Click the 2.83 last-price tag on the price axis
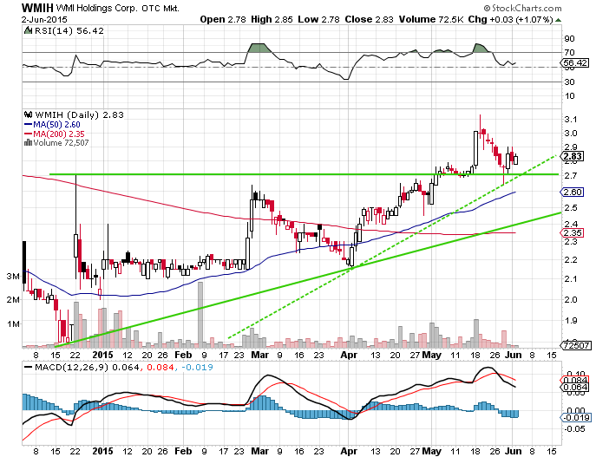The width and height of the screenshot is (596, 457). (573, 156)
